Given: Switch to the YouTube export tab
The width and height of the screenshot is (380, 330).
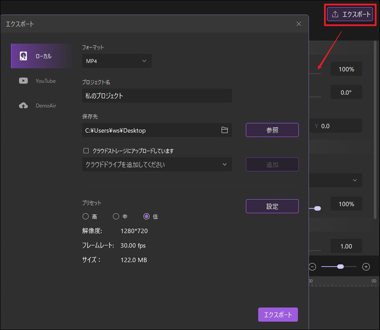Looking at the screenshot, I should point(45,81).
